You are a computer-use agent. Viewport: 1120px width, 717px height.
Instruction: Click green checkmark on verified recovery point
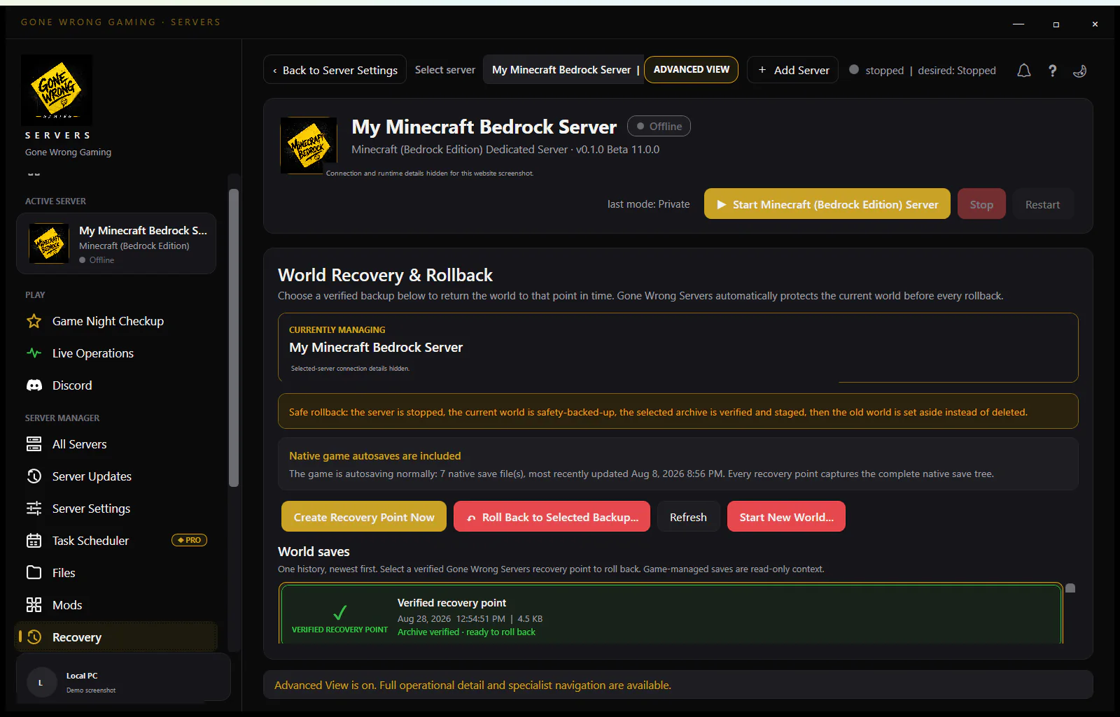pos(339,613)
